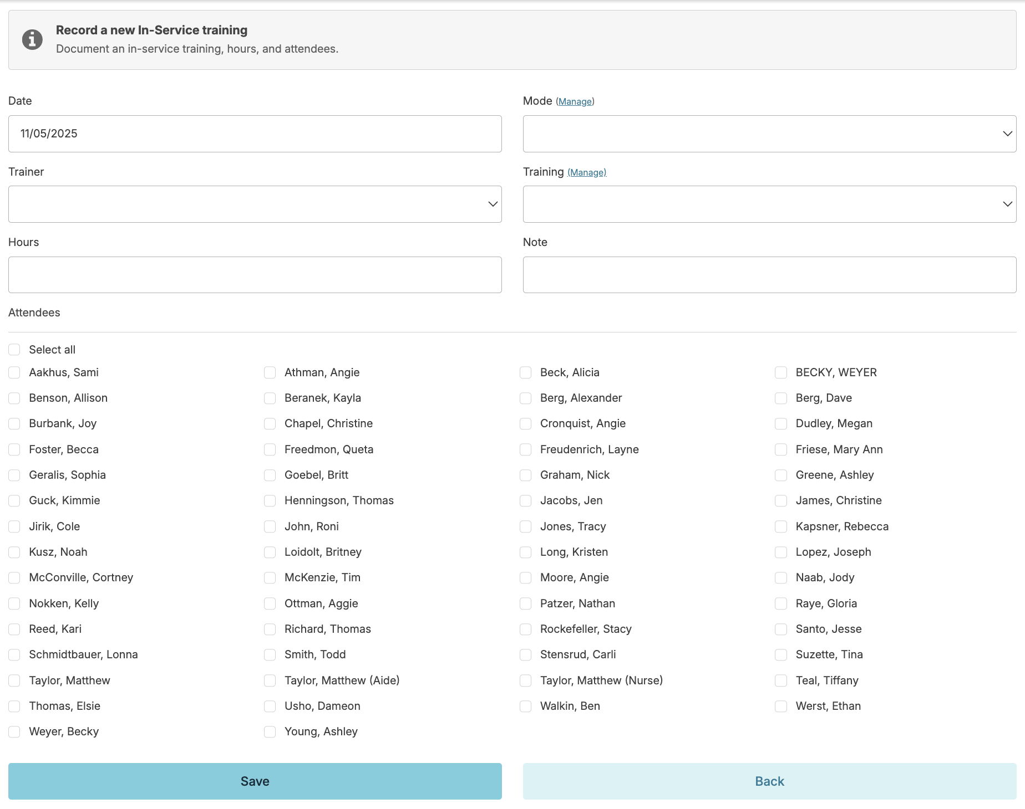Select attendee Berg, Alexander
This screenshot has height=809, width=1025.
(x=526, y=398)
